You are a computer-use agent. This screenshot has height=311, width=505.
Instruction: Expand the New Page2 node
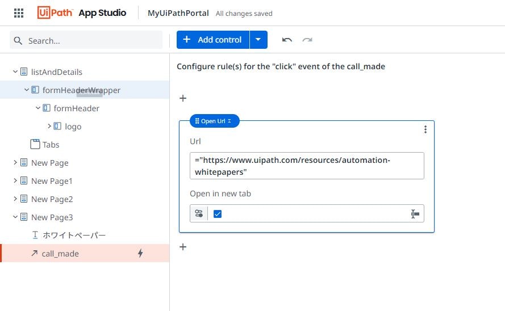tap(15, 199)
